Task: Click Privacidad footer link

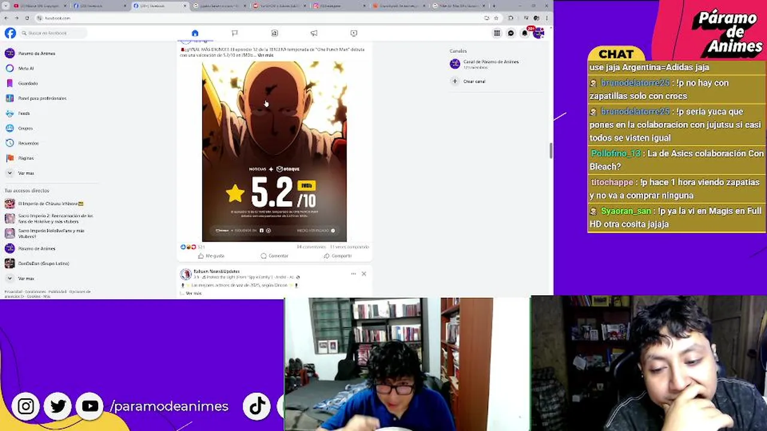Action: (x=13, y=292)
